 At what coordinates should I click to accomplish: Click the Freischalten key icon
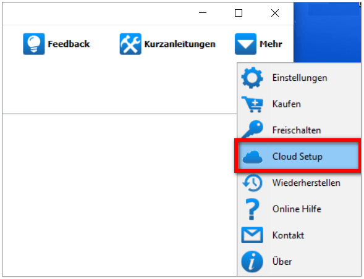click(252, 130)
